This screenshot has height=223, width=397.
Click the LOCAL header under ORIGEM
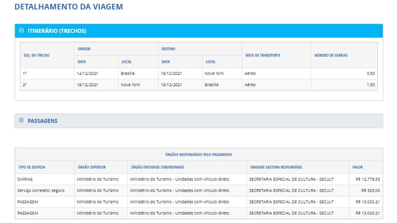pyautogui.click(x=127, y=62)
